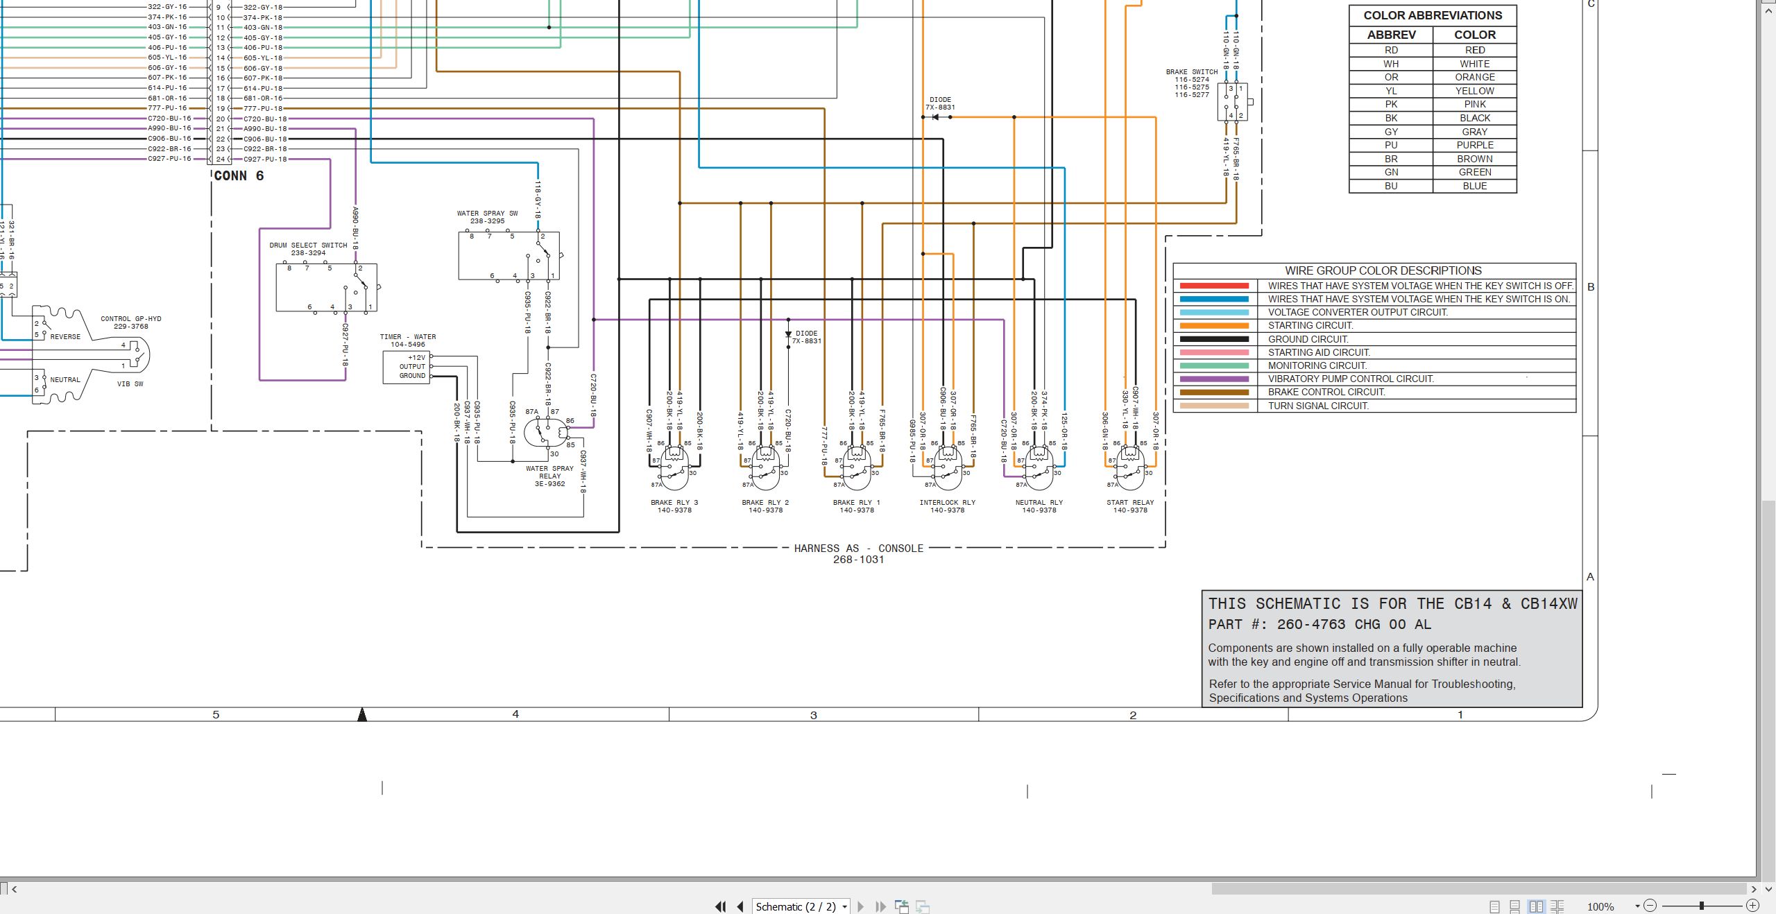1776x914 pixels.
Task: Click the VIB SW label
Action: click(x=130, y=383)
